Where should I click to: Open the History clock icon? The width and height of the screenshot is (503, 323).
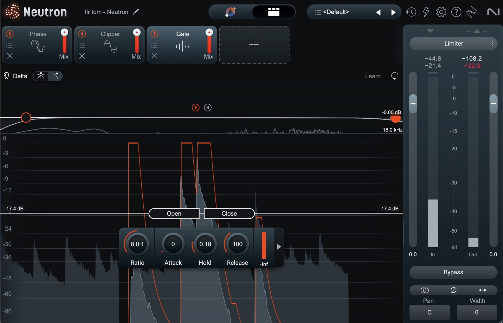click(411, 12)
